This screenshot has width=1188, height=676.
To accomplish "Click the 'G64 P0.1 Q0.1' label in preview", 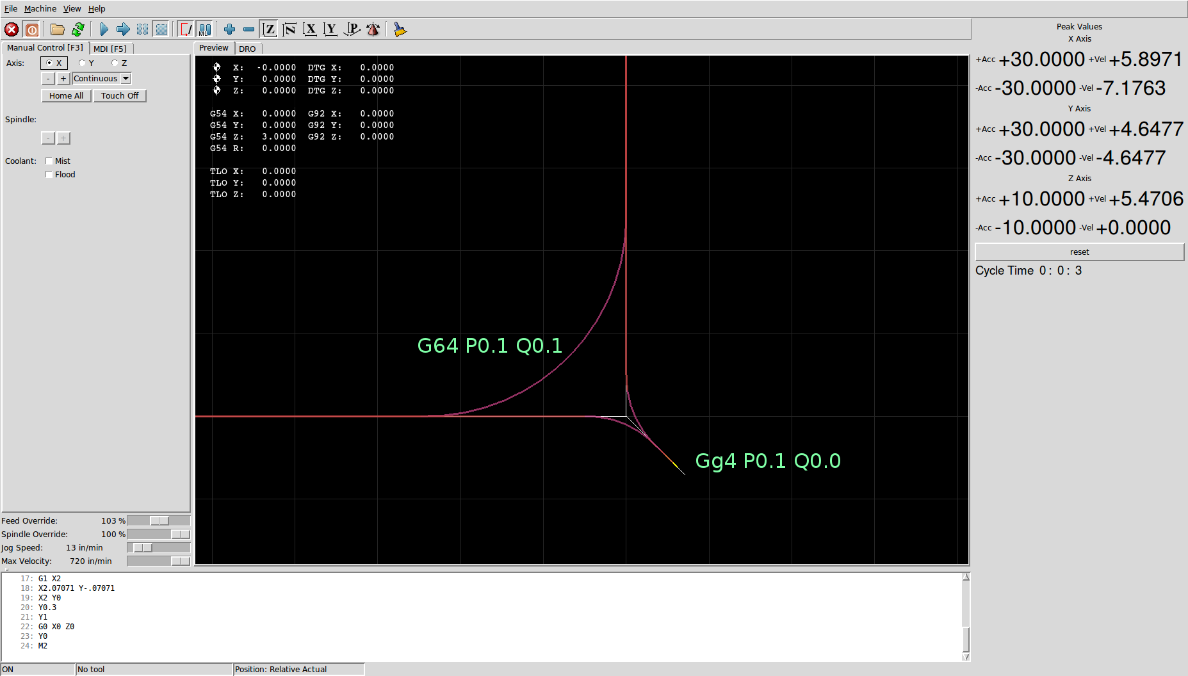I will (x=490, y=346).
